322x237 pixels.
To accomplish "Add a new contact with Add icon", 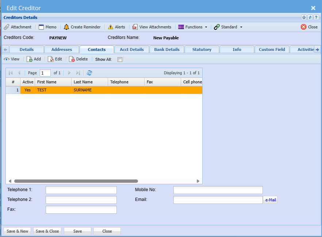I will tap(30, 59).
